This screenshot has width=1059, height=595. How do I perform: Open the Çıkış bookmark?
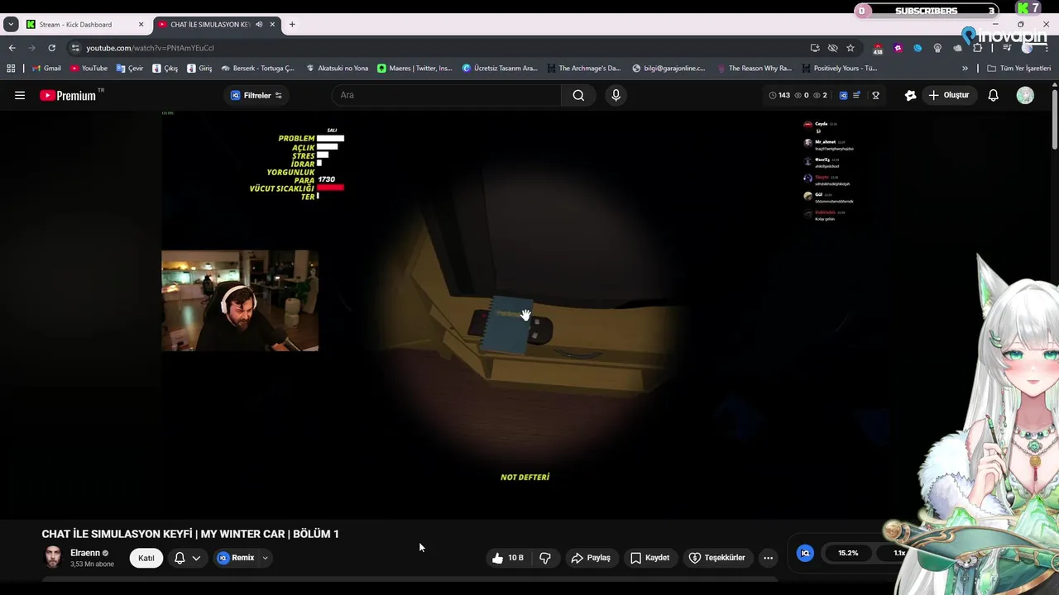(165, 69)
